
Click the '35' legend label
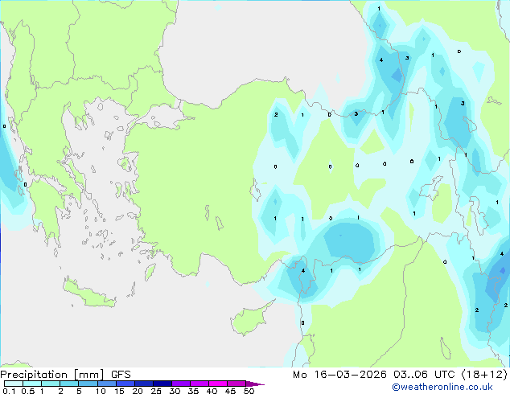193,391
